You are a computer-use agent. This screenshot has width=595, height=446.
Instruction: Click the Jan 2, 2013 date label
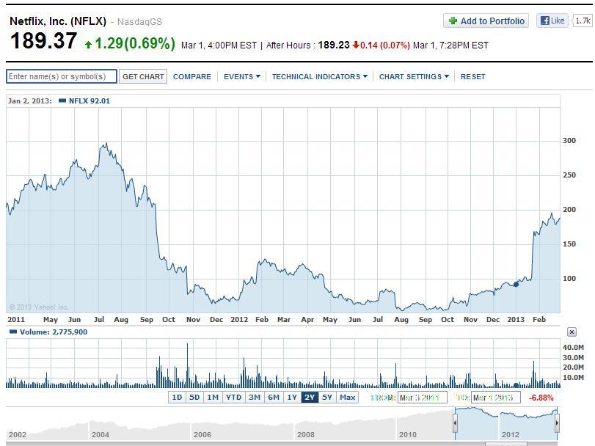pyautogui.click(x=29, y=101)
